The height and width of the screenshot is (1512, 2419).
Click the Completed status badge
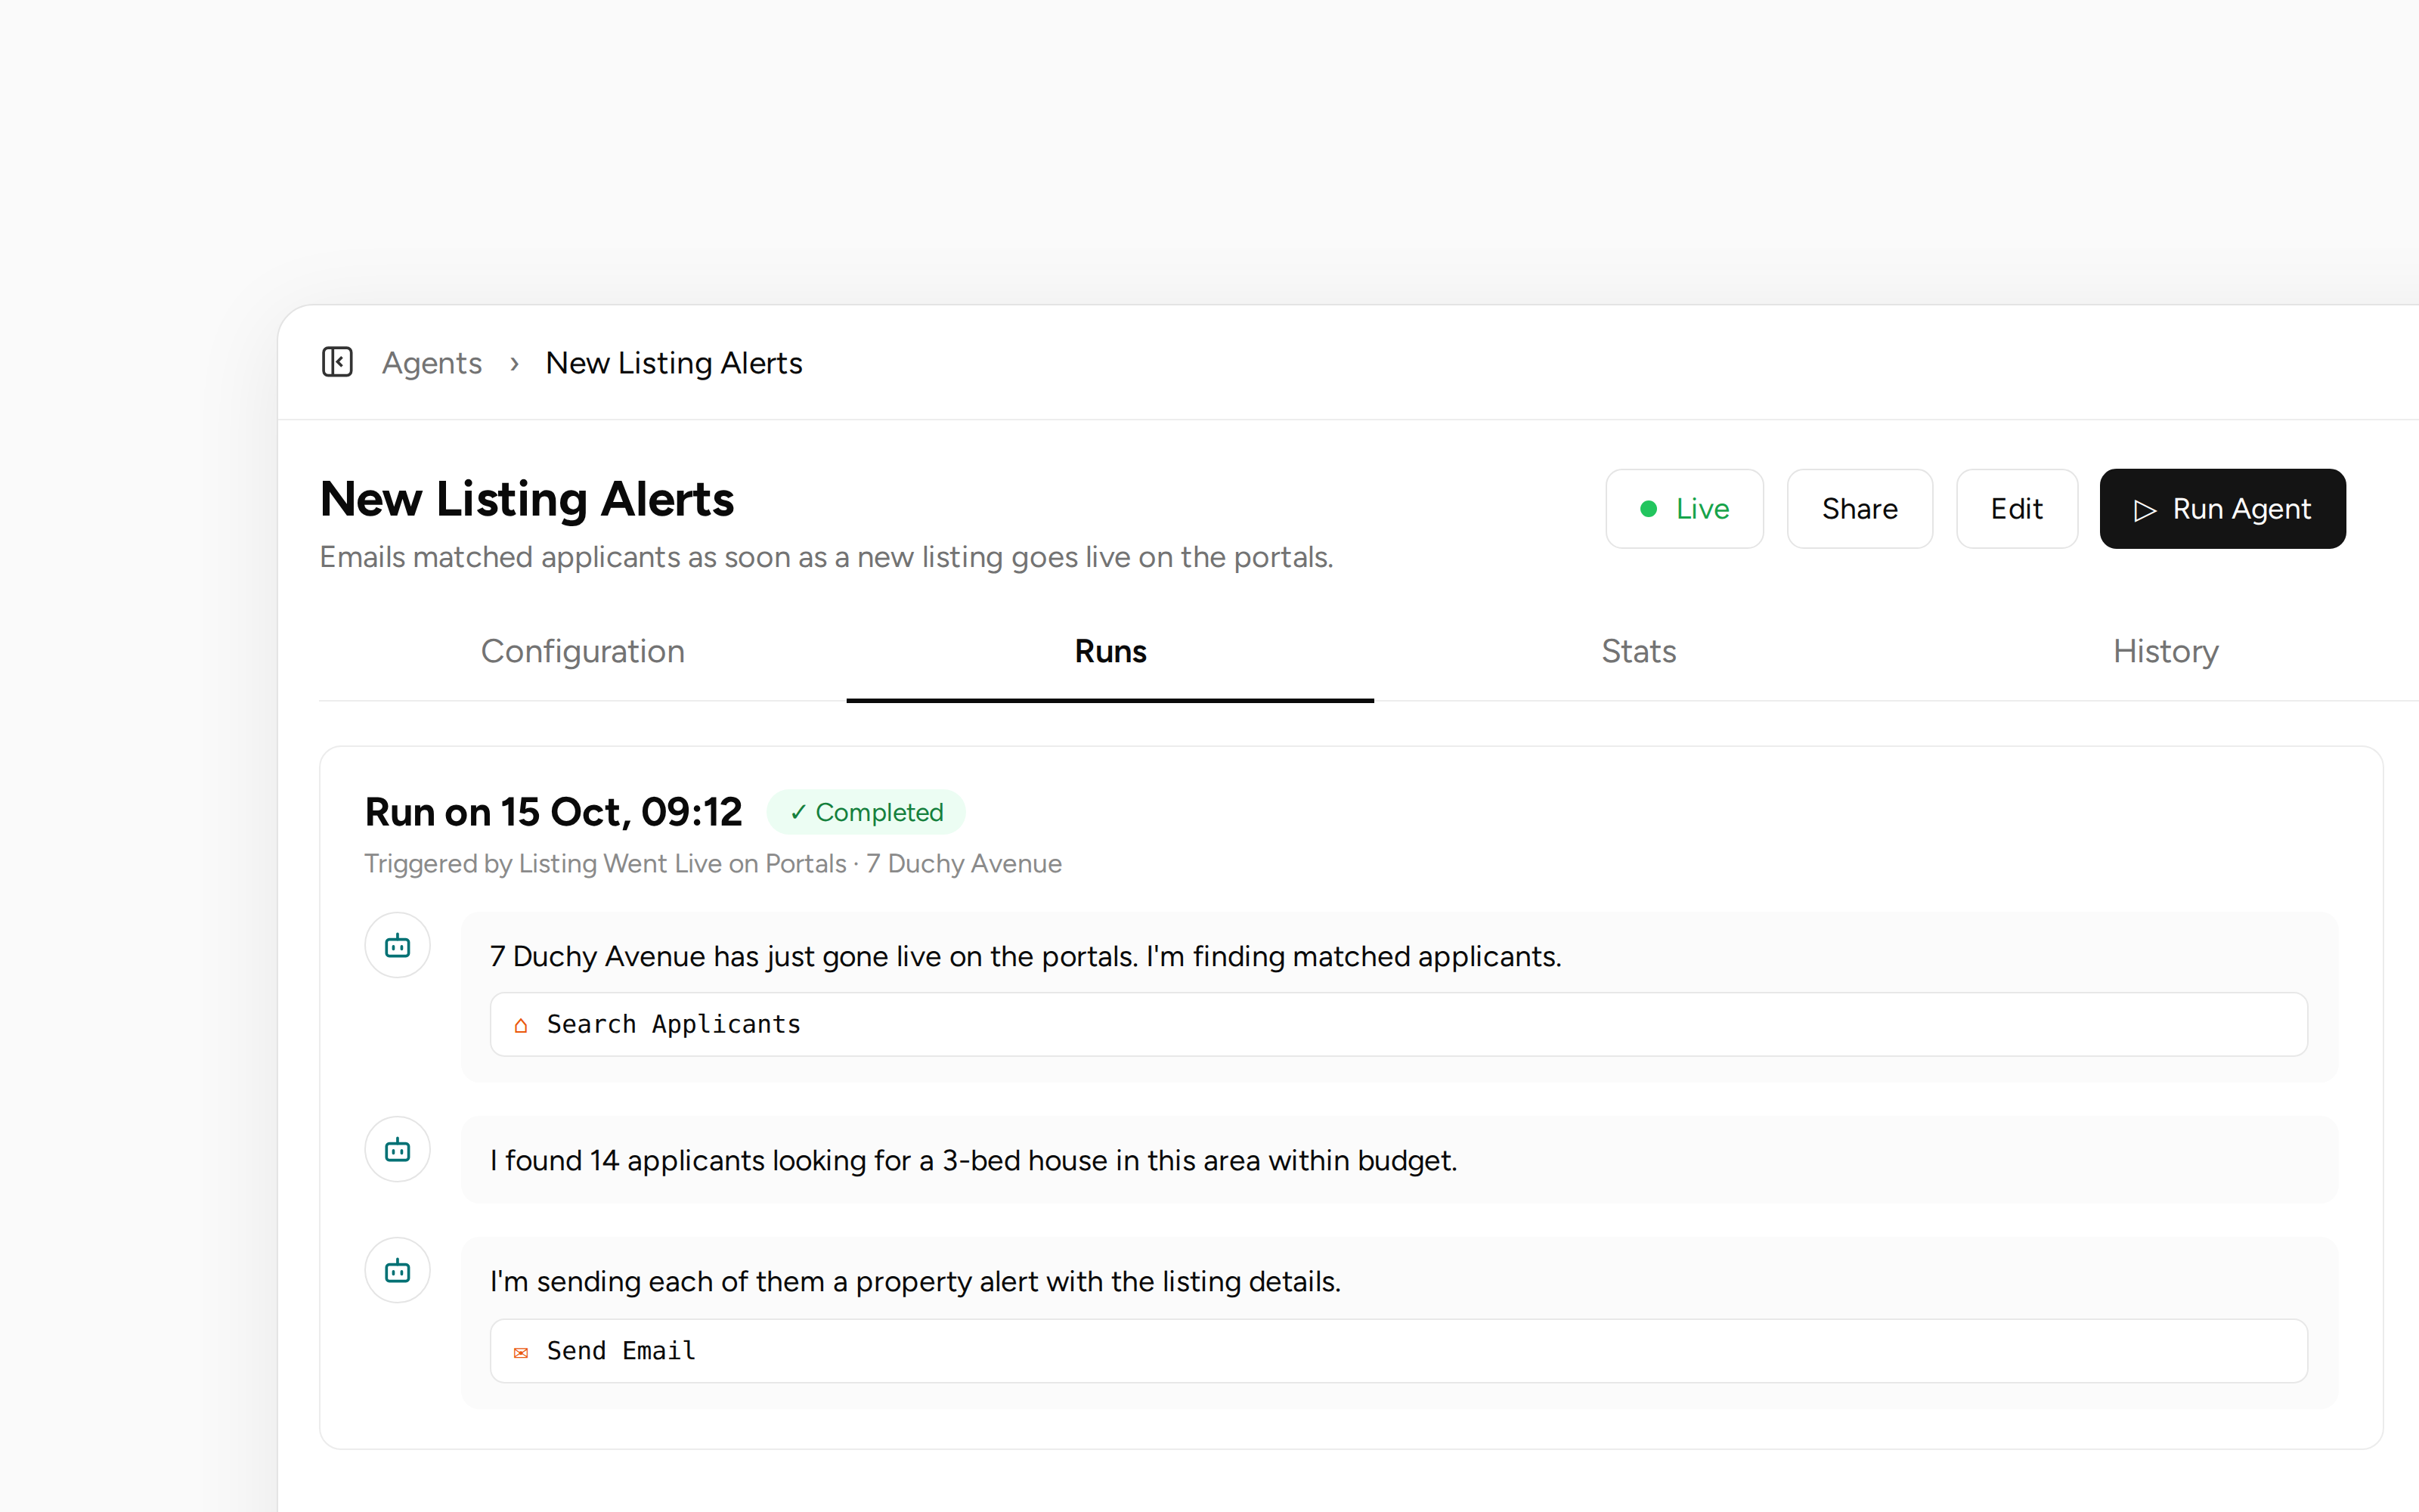coord(866,812)
